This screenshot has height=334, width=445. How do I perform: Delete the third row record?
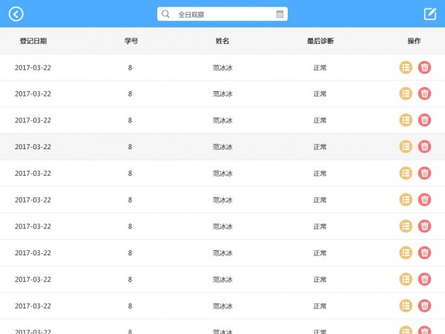pyautogui.click(x=424, y=120)
